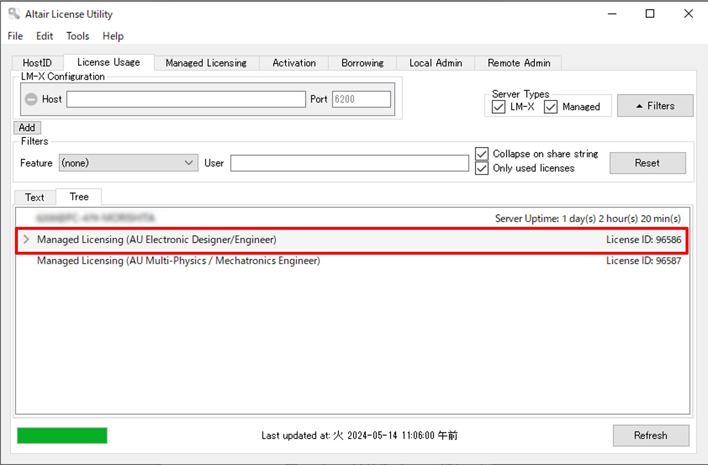Toggle the Managed server type checkbox
Screen dimensions: 708x465
[550, 107]
